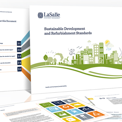Click the flying birds above the buildings
The width and height of the screenshot is (122, 122).
coord(79,47)
